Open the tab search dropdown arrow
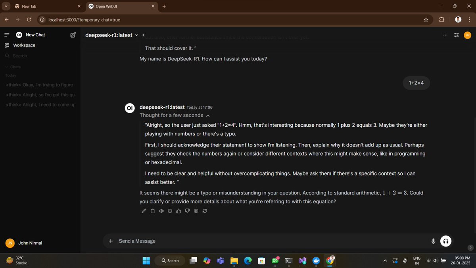 click(x=6, y=6)
